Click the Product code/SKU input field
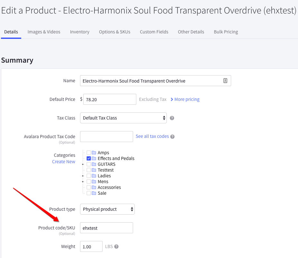298x258 pixels. [106, 228]
